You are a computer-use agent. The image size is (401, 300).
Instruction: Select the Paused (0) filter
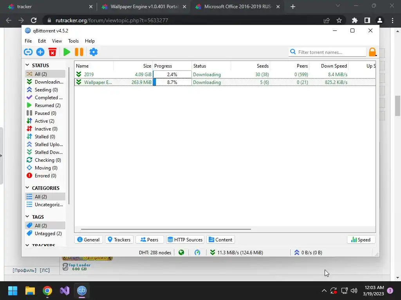[x=45, y=113]
